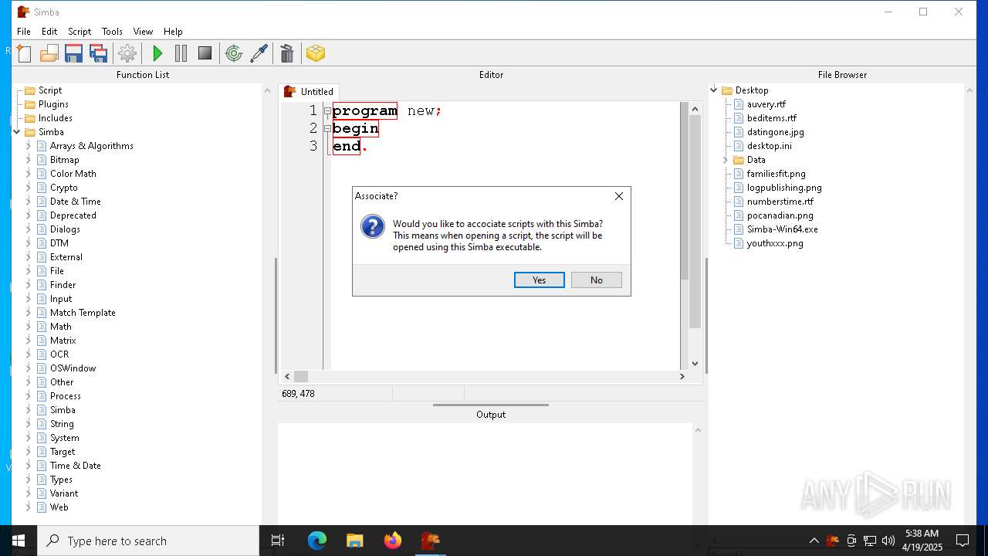The height and width of the screenshot is (556, 988).
Task: Stop the script with the stop icon
Action: 205,53
